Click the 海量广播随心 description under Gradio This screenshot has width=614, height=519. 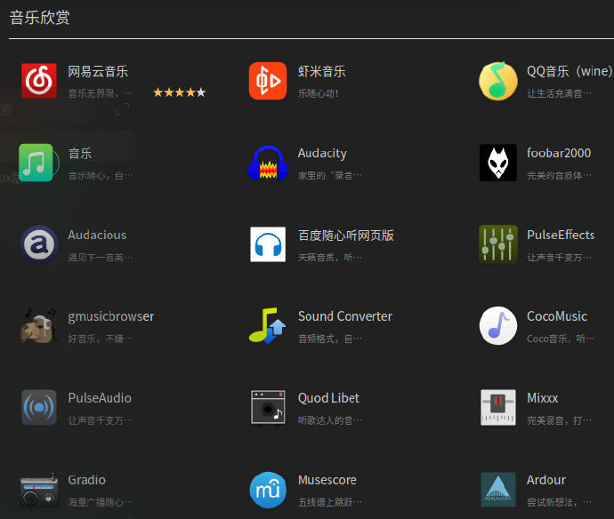101,502
